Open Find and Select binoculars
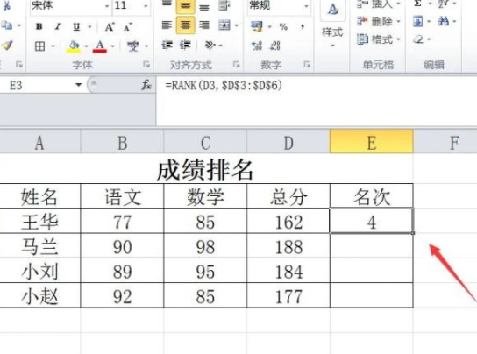 click(443, 21)
